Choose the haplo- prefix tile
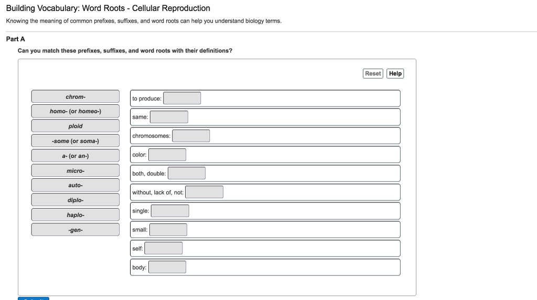Viewport: 537px width, 300px height. [x=76, y=215]
